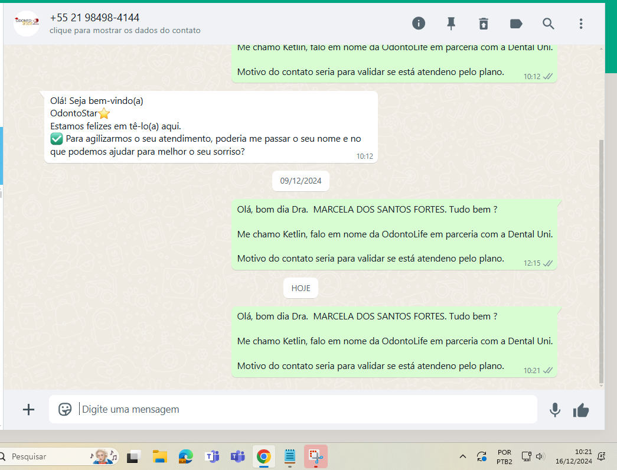Select the HOJE date separator
This screenshot has height=470, width=617.
pyautogui.click(x=301, y=288)
